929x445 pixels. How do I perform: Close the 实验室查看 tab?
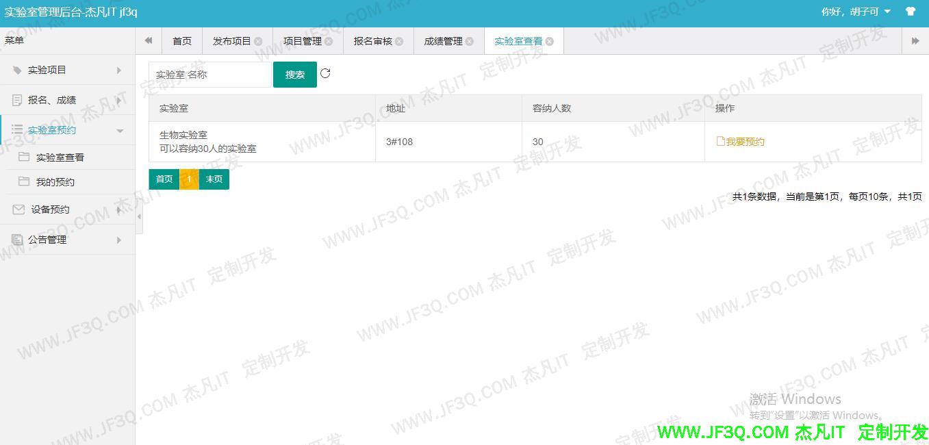pyautogui.click(x=550, y=41)
